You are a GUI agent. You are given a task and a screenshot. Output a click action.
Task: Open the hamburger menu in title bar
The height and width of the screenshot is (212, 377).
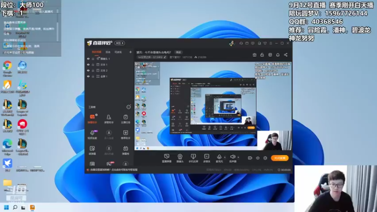(270, 43)
